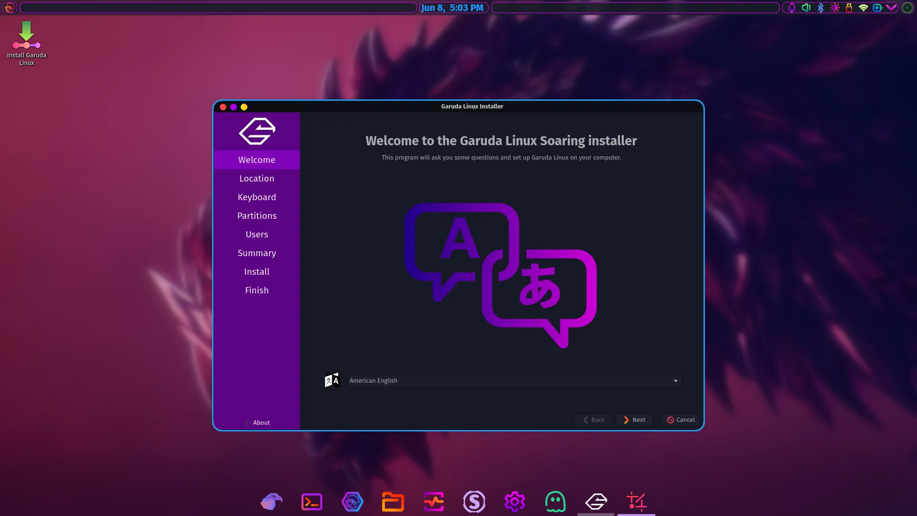Expand hidden tray icons with the chevron
This screenshot has width=917, height=516.
pyautogui.click(x=891, y=8)
